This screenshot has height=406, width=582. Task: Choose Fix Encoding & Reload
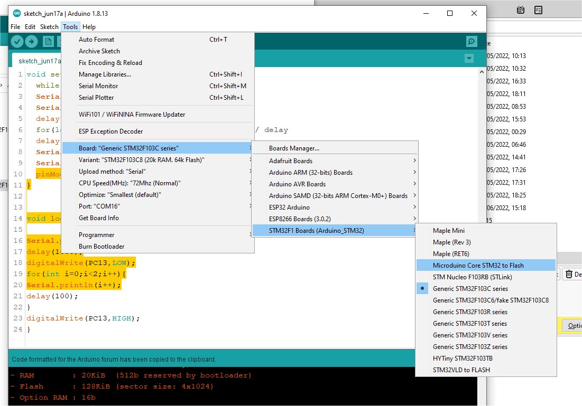pyautogui.click(x=158, y=63)
